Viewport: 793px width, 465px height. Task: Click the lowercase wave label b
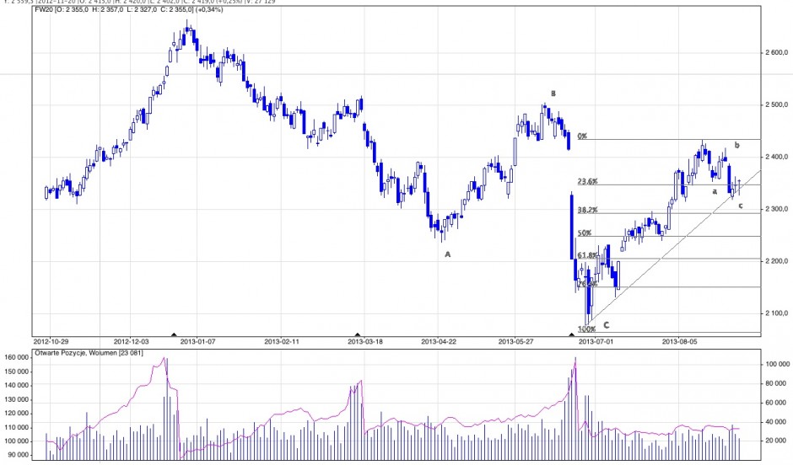pyautogui.click(x=737, y=146)
